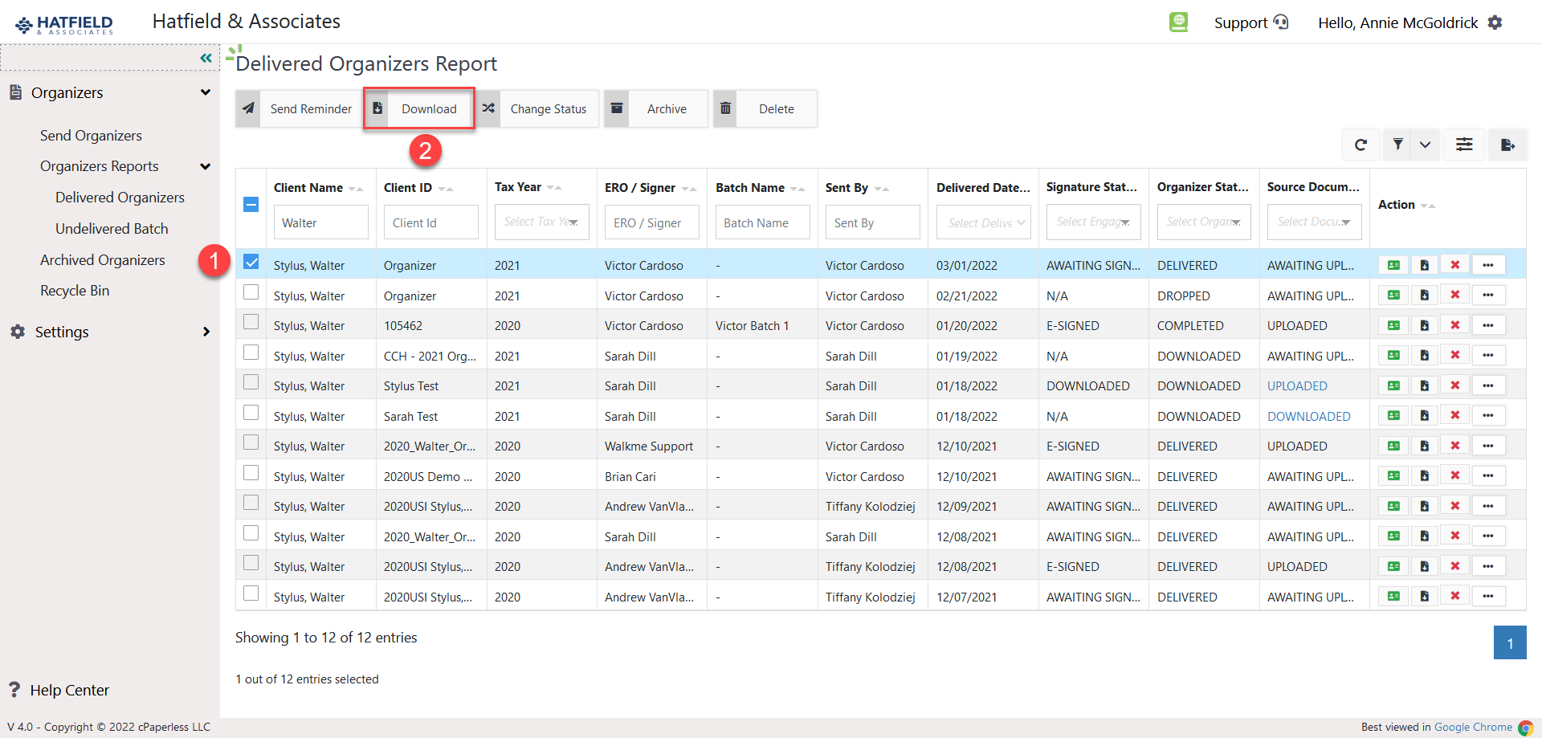
Task: Open the settings gear beside Annie McGoldrick
Action: [x=1495, y=22]
